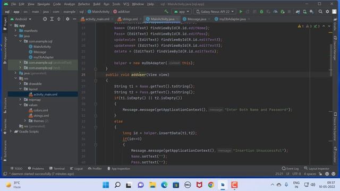
Task: Open the TODO tool window
Action: click(16, 169)
